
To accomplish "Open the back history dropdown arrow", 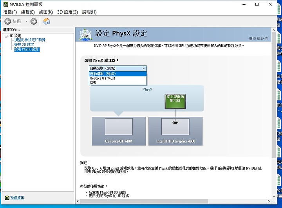I will pos(27,21).
